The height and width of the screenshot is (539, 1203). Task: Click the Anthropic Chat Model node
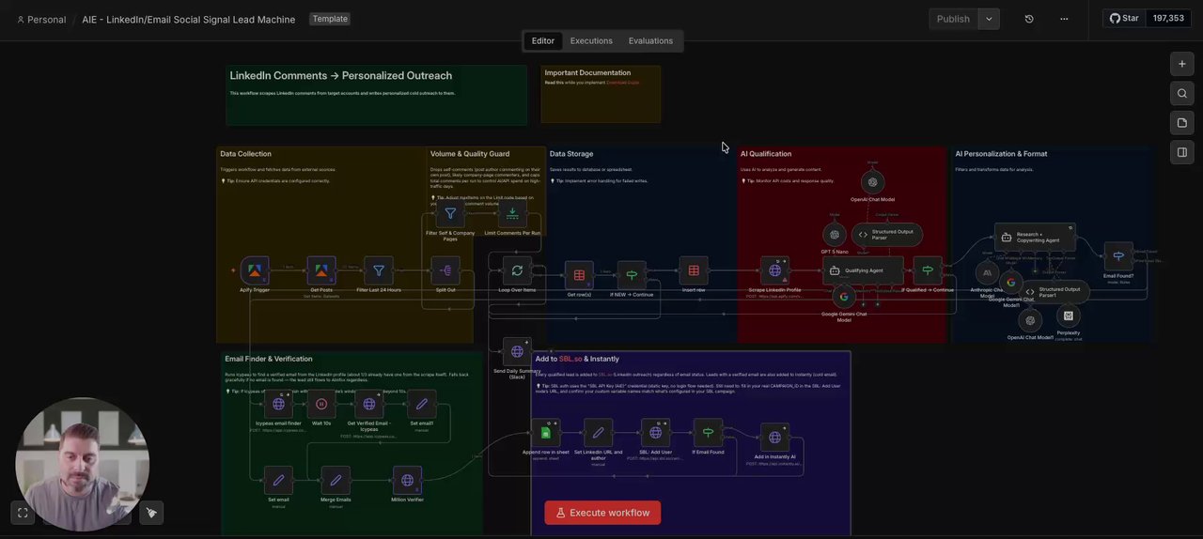pos(987,273)
